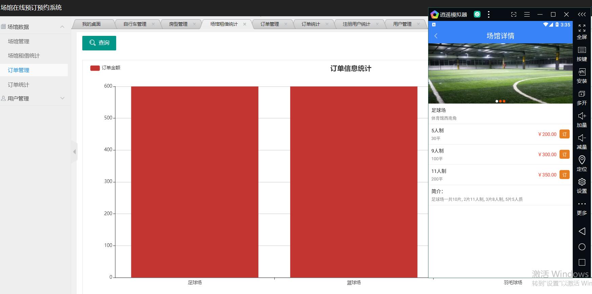Screen dimensions: 592x294
Task: Open the location (定位) tool
Action: click(582, 160)
